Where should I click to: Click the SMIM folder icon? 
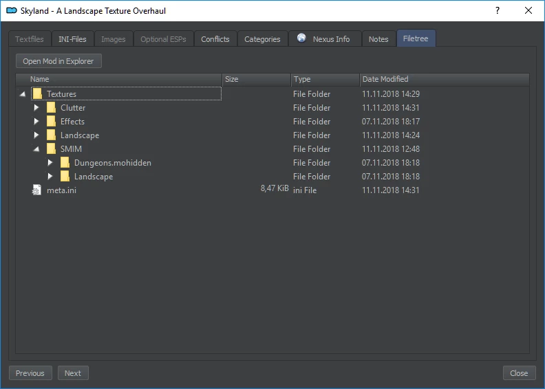tap(51, 149)
